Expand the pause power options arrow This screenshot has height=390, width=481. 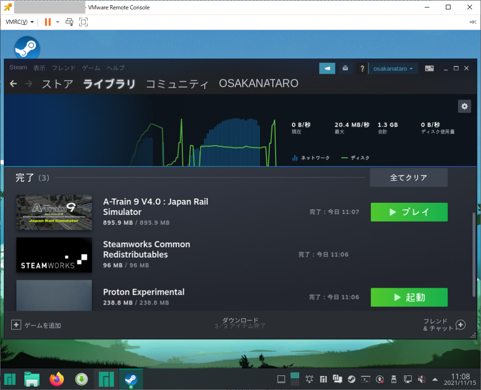point(57,22)
